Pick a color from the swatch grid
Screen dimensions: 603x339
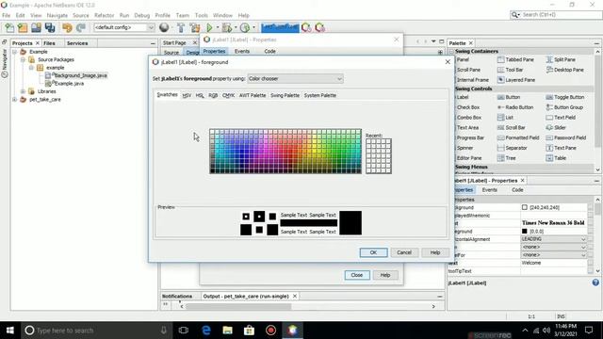click(x=285, y=152)
